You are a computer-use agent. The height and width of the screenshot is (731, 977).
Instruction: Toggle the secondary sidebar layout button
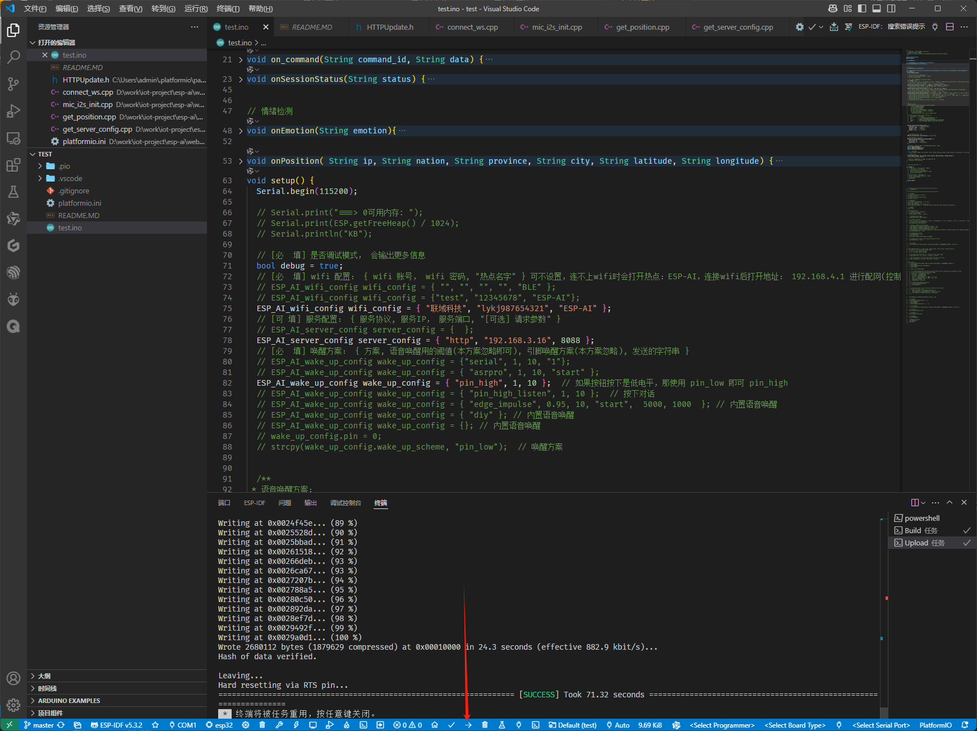[891, 8]
